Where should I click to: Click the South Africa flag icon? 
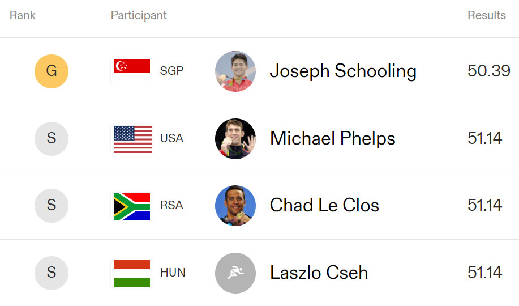point(132,206)
